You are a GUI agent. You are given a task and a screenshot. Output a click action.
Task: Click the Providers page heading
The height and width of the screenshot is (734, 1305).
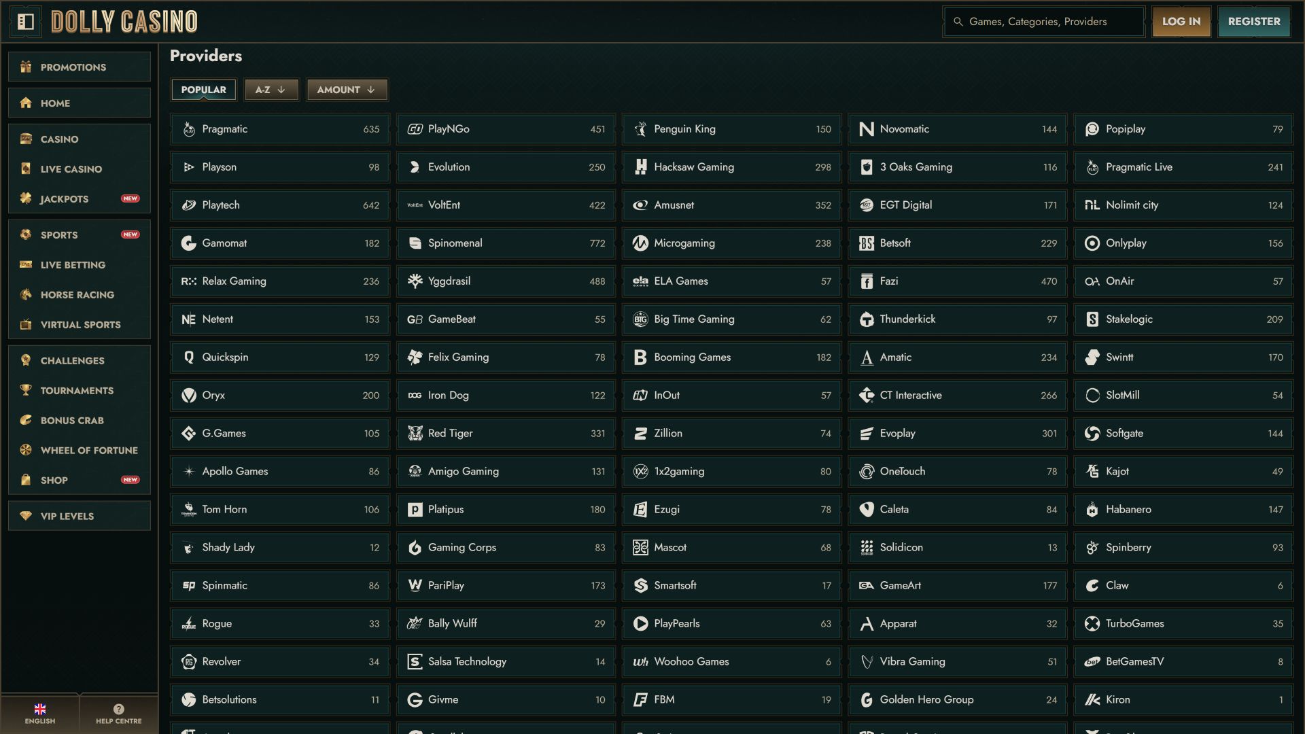[x=206, y=56]
